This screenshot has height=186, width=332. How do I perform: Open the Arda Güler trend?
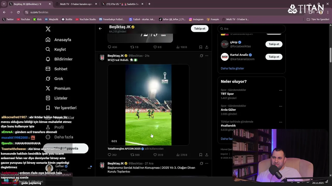[228, 110]
